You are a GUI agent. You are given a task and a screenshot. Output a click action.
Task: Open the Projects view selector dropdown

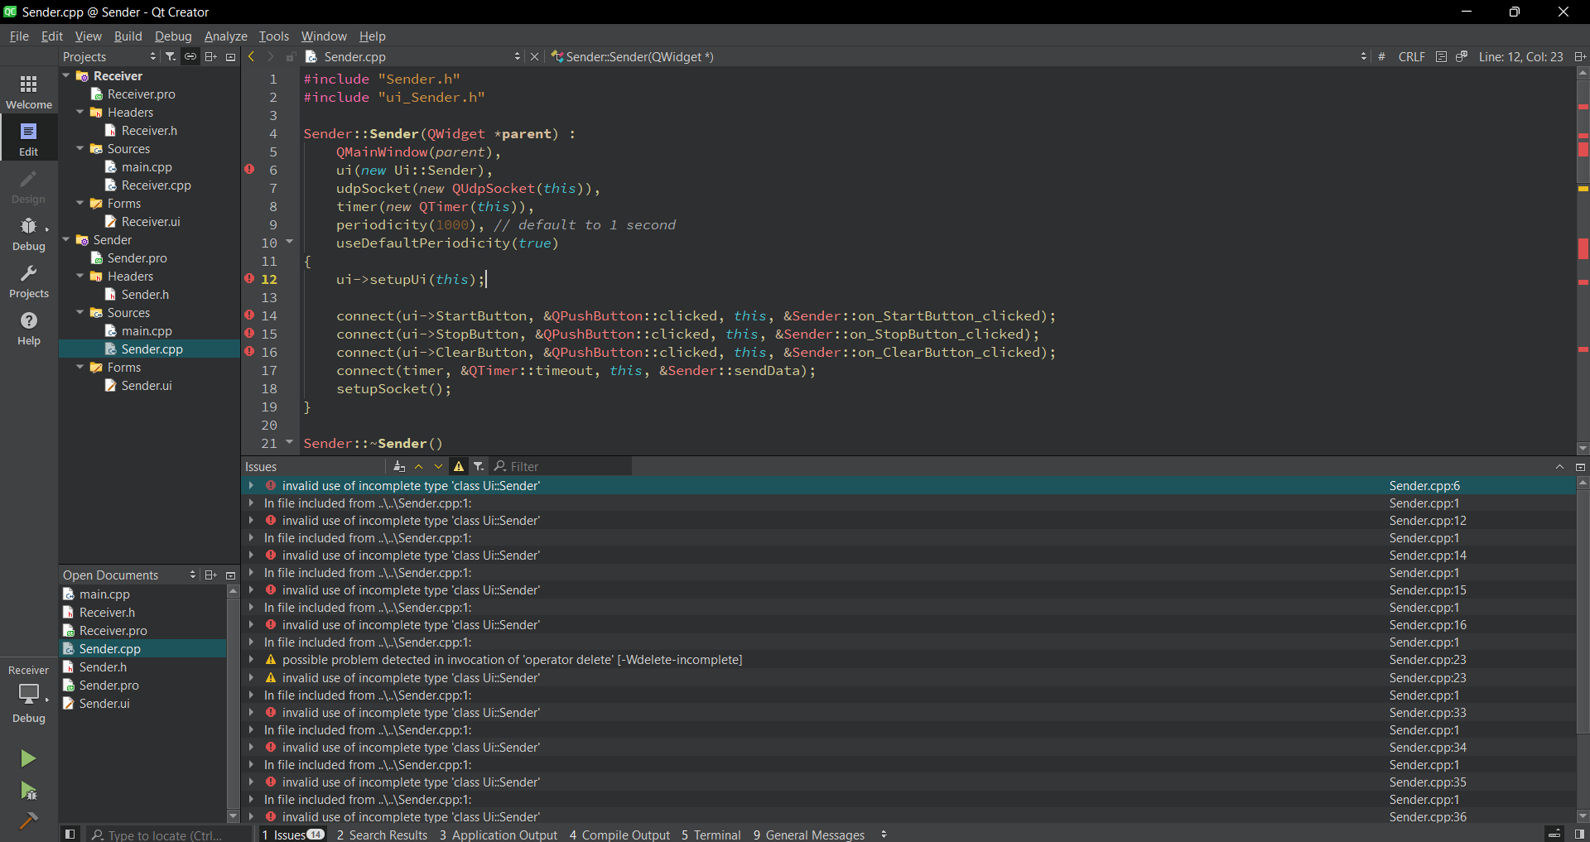(109, 56)
